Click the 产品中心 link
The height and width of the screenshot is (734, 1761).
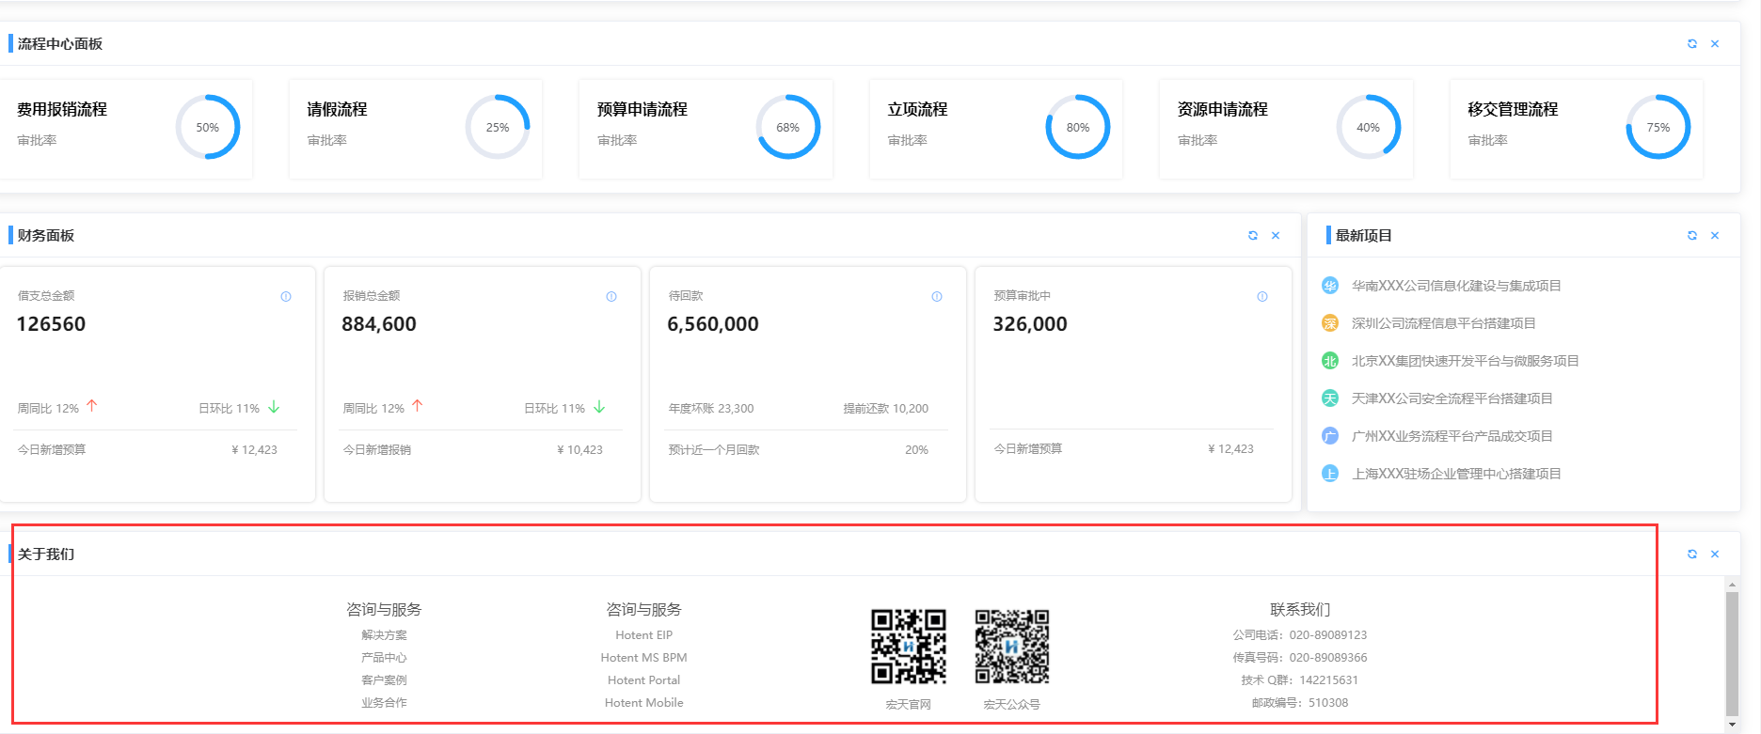[x=384, y=658]
